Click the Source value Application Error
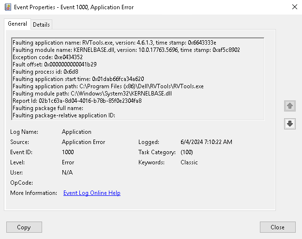This screenshot has width=302, height=239. coord(83,142)
